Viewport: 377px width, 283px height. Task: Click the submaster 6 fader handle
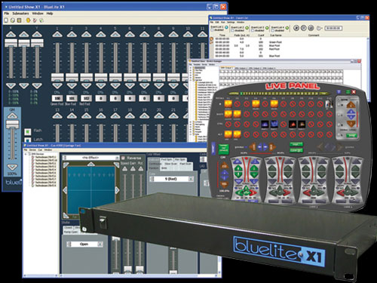coord(130,77)
